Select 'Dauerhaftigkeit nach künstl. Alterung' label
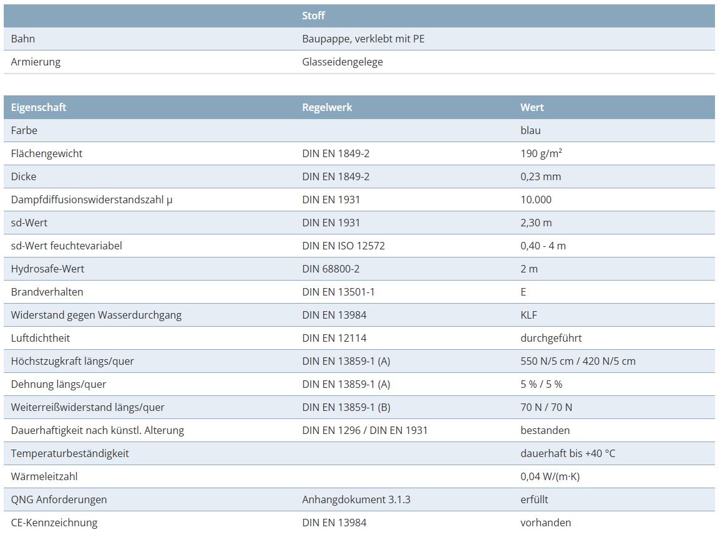The image size is (720, 535). tap(97, 430)
